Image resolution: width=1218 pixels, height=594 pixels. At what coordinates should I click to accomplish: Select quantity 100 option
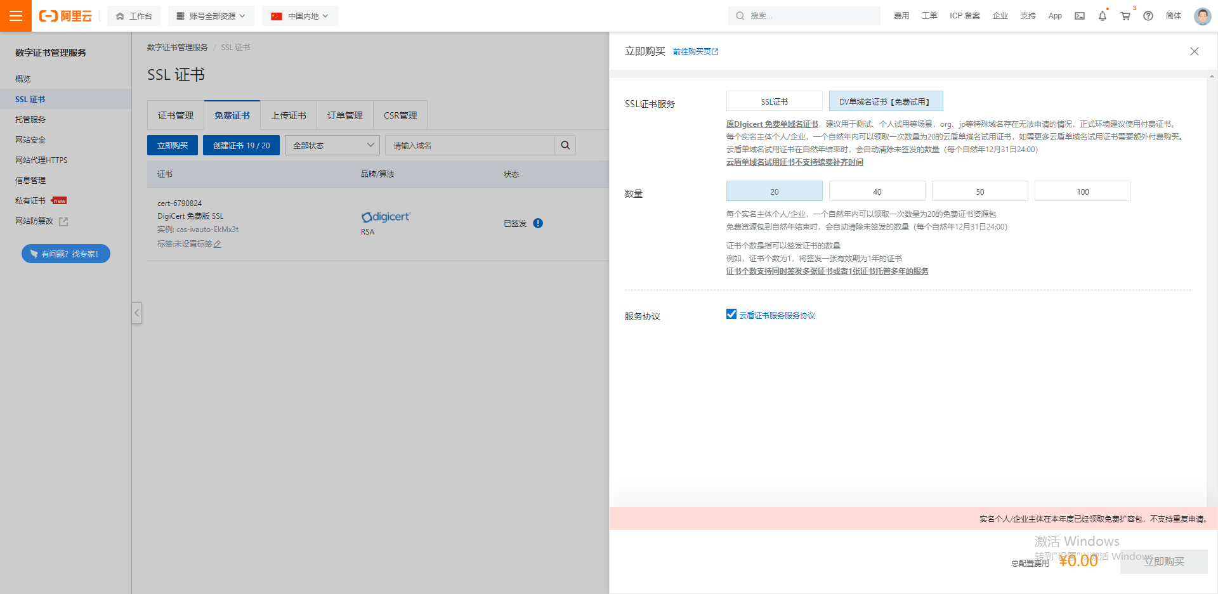[1082, 191]
